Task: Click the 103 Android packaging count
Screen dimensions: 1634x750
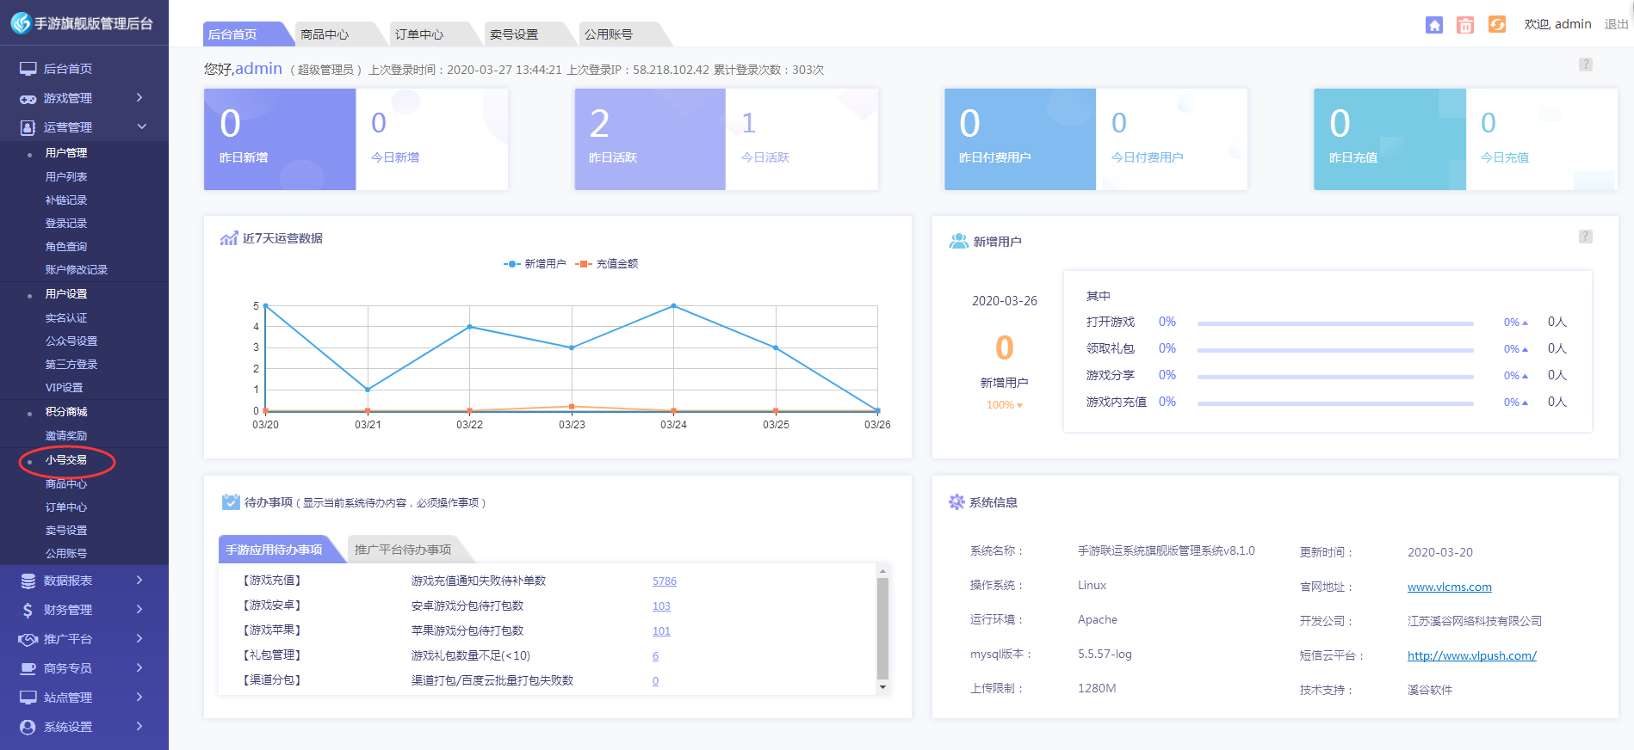Action: pos(661,606)
